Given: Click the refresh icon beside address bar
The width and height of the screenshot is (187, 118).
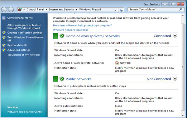Looking at the screenshot, I should pyautogui.click(x=121, y=10).
